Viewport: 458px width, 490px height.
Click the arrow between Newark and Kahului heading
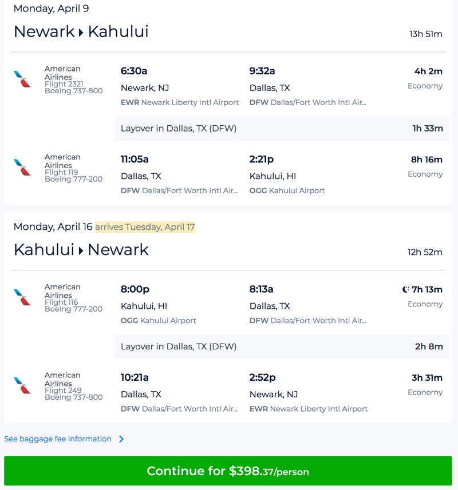pyautogui.click(x=81, y=33)
